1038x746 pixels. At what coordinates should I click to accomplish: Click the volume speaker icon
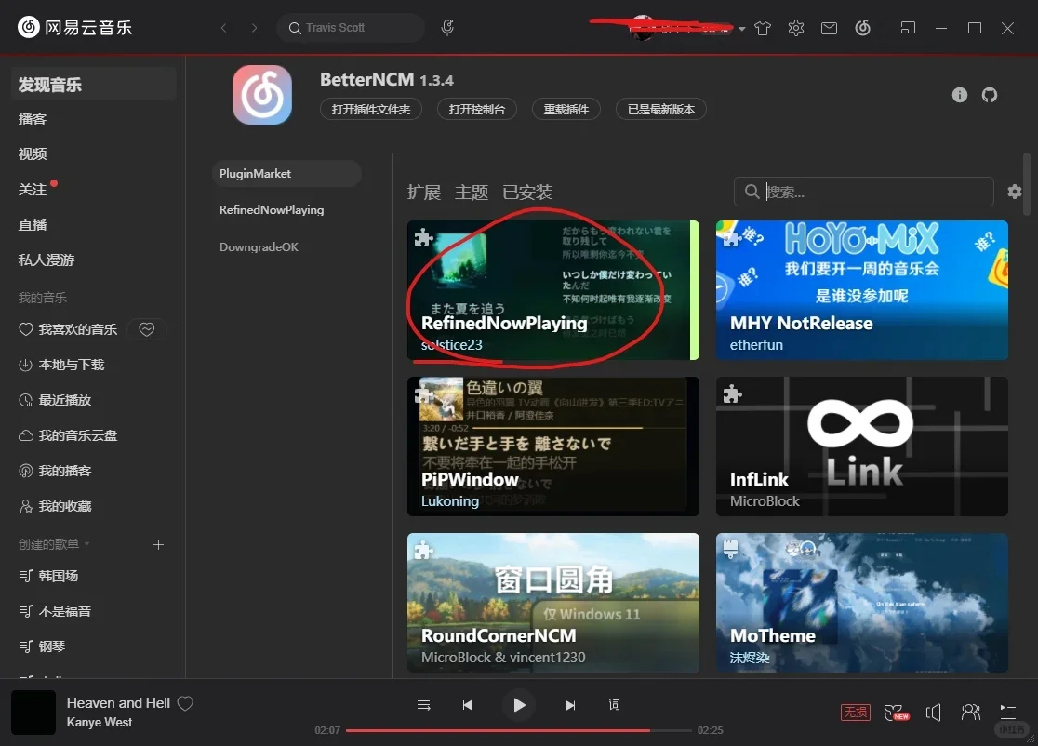(x=934, y=713)
